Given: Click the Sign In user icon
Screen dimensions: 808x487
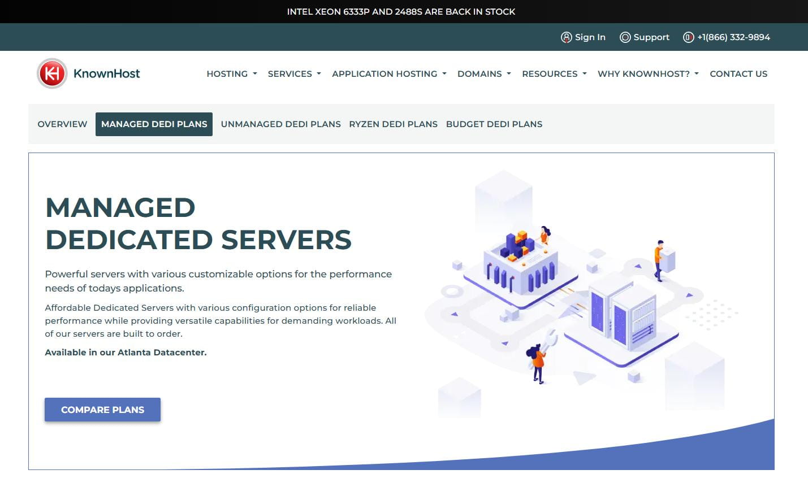Looking at the screenshot, I should point(566,37).
